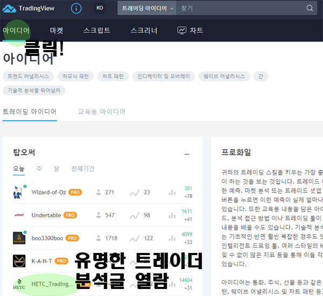Screen dimensions: 323x296
Task: Click the chart monitor icon beside 차트
Action: click(182, 31)
